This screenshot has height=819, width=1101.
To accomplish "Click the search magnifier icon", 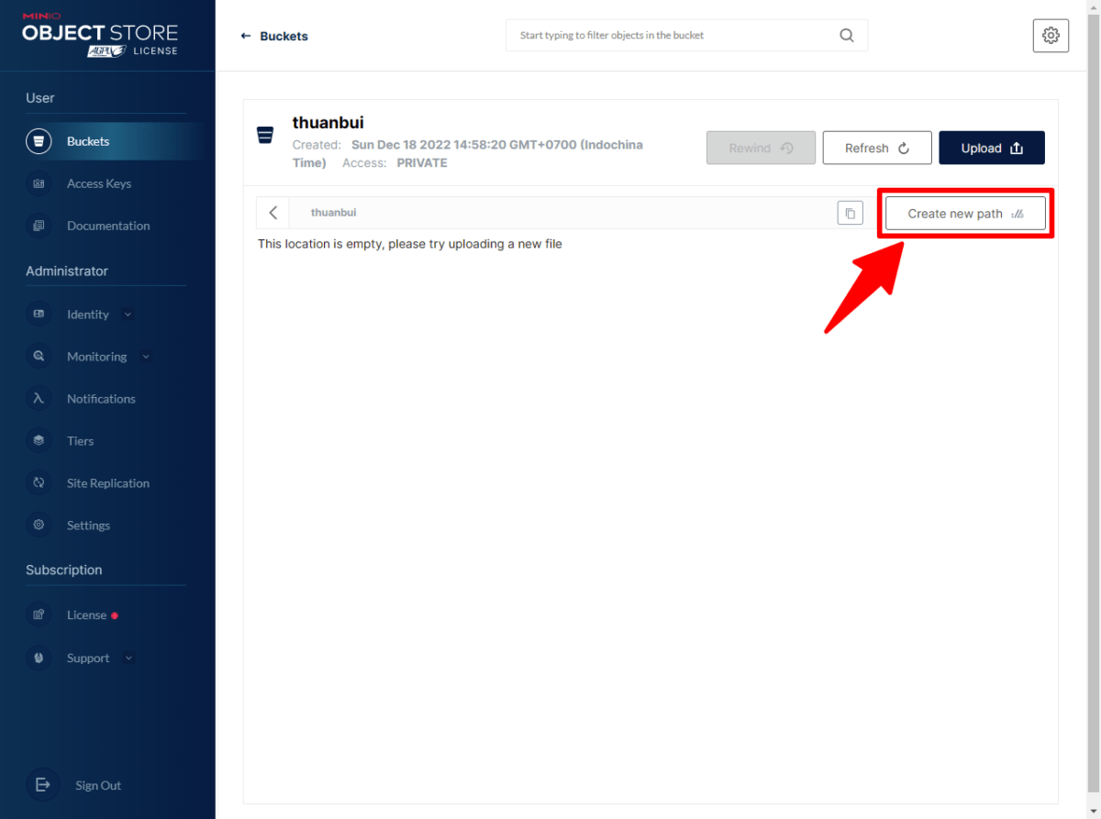I will coord(846,36).
